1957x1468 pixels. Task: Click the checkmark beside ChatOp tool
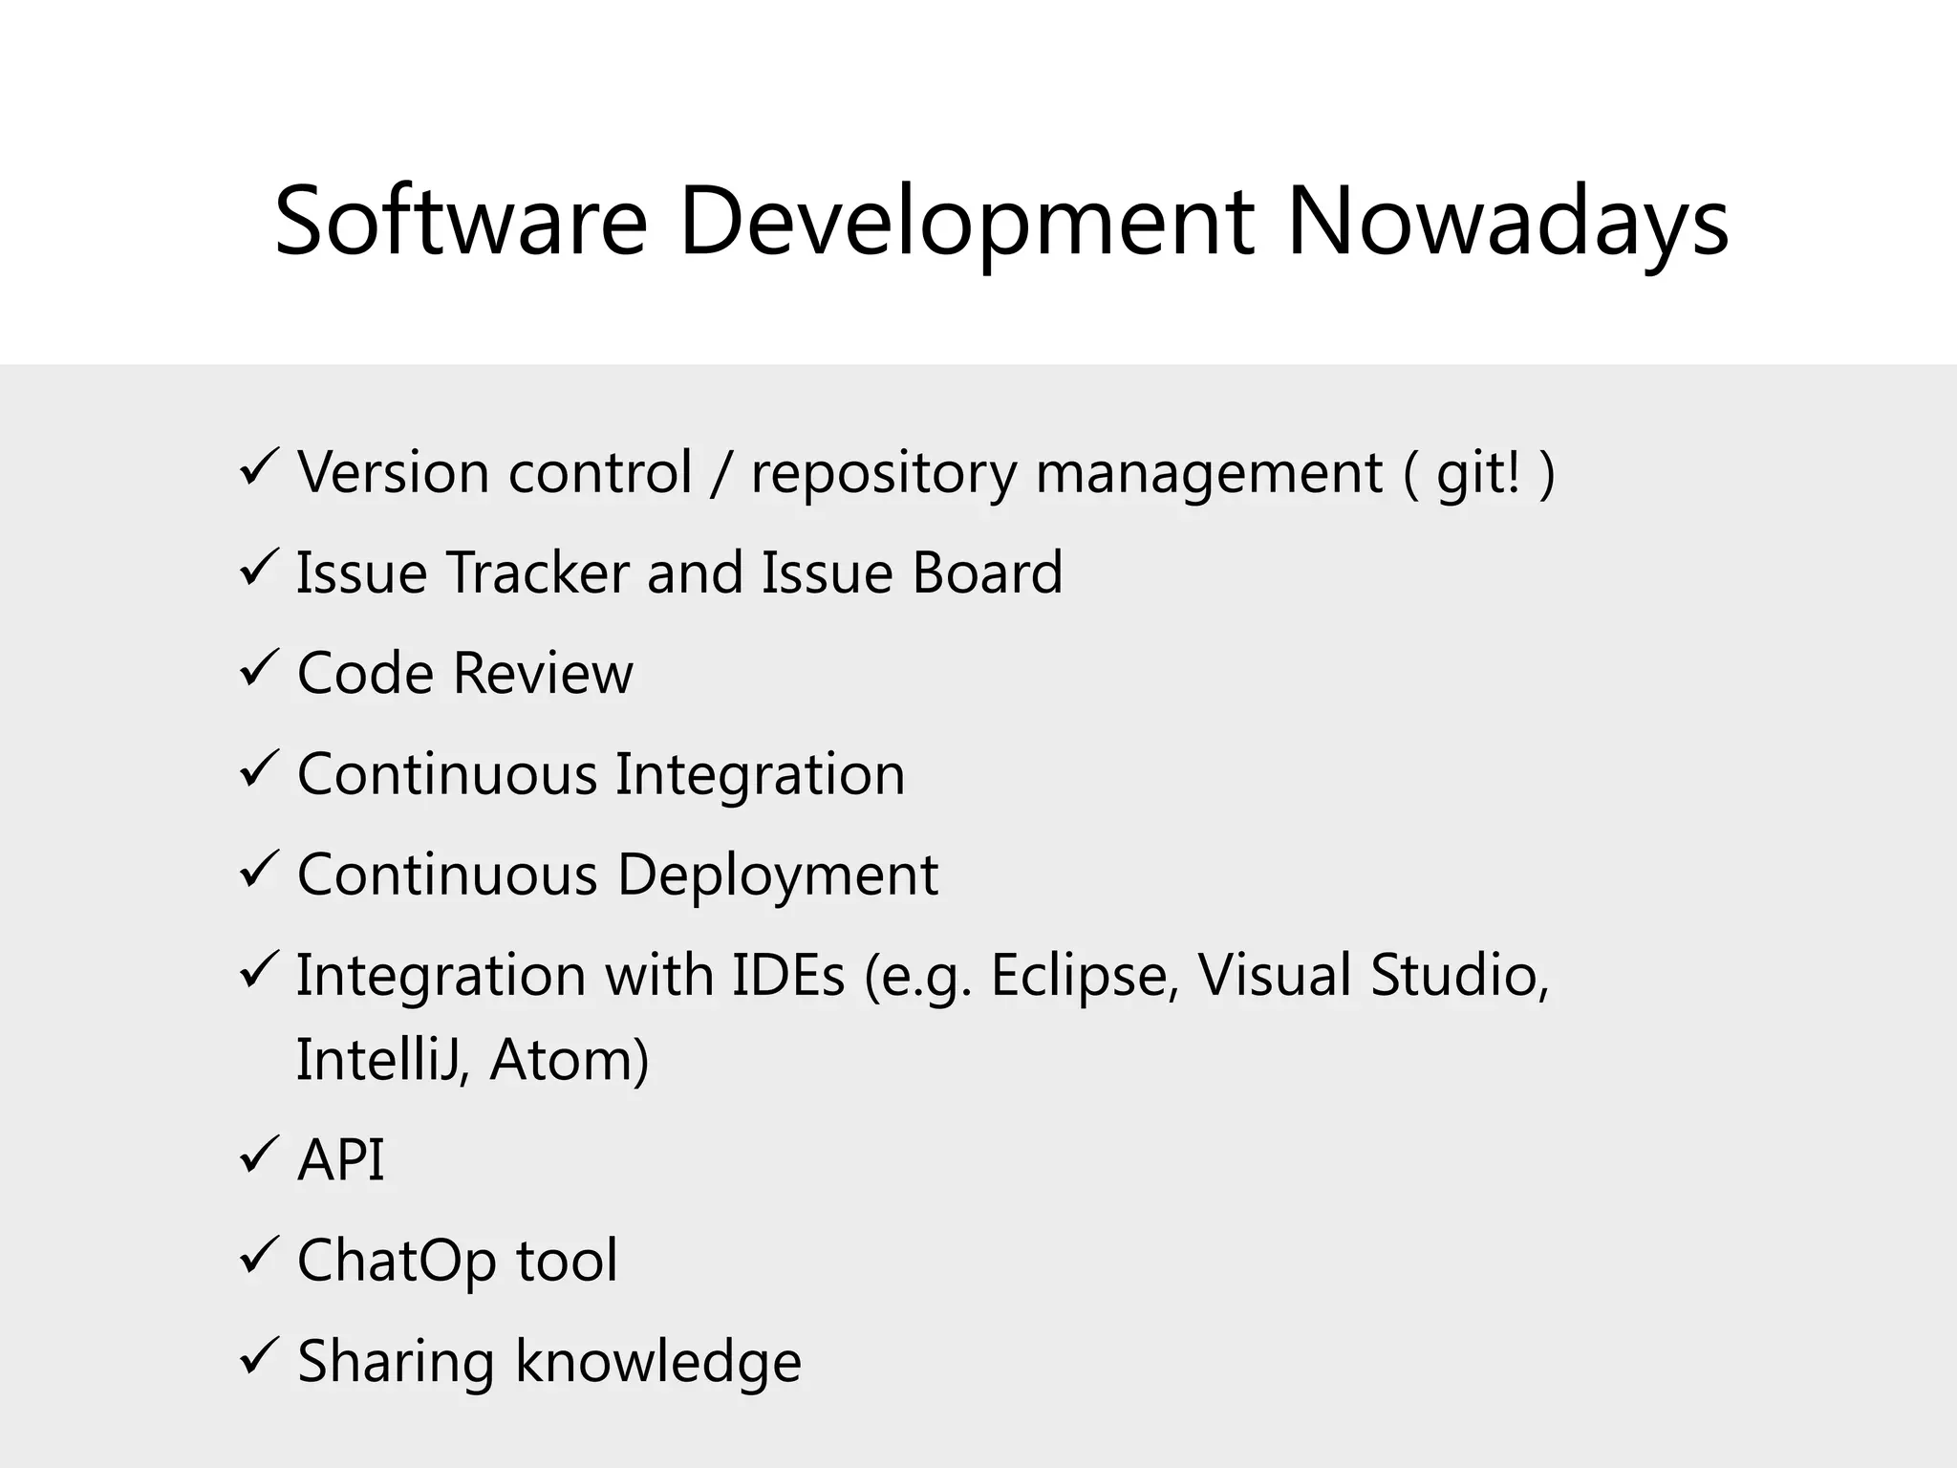click(258, 1256)
